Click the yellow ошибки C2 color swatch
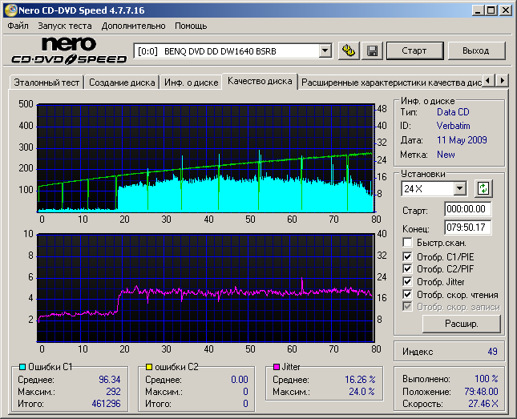Screen dimensions: 517x419 [149, 367]
